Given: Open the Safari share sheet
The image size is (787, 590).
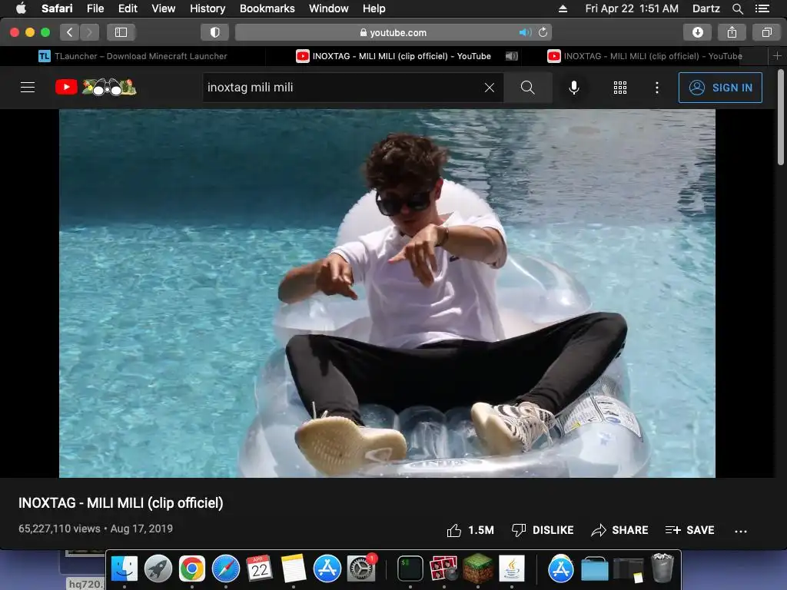Looking at the screenshot, I should pos(732,32).
